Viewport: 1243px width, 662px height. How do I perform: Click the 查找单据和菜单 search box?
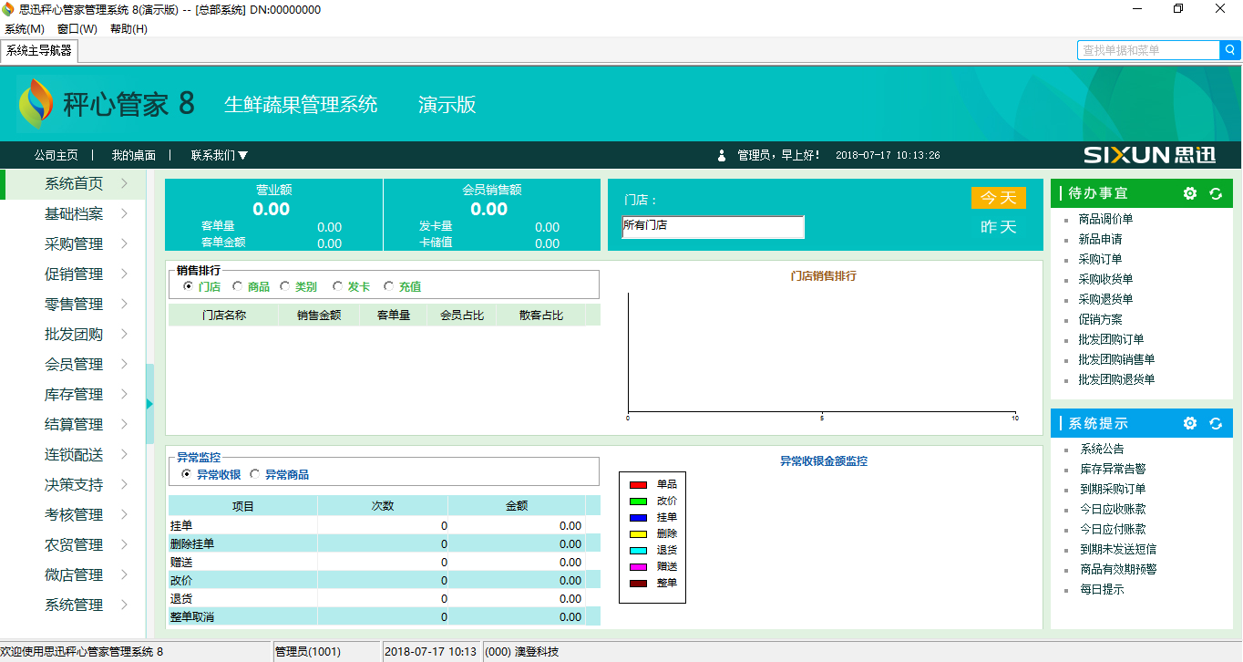pyautogui.click(x=1148, y=50)
